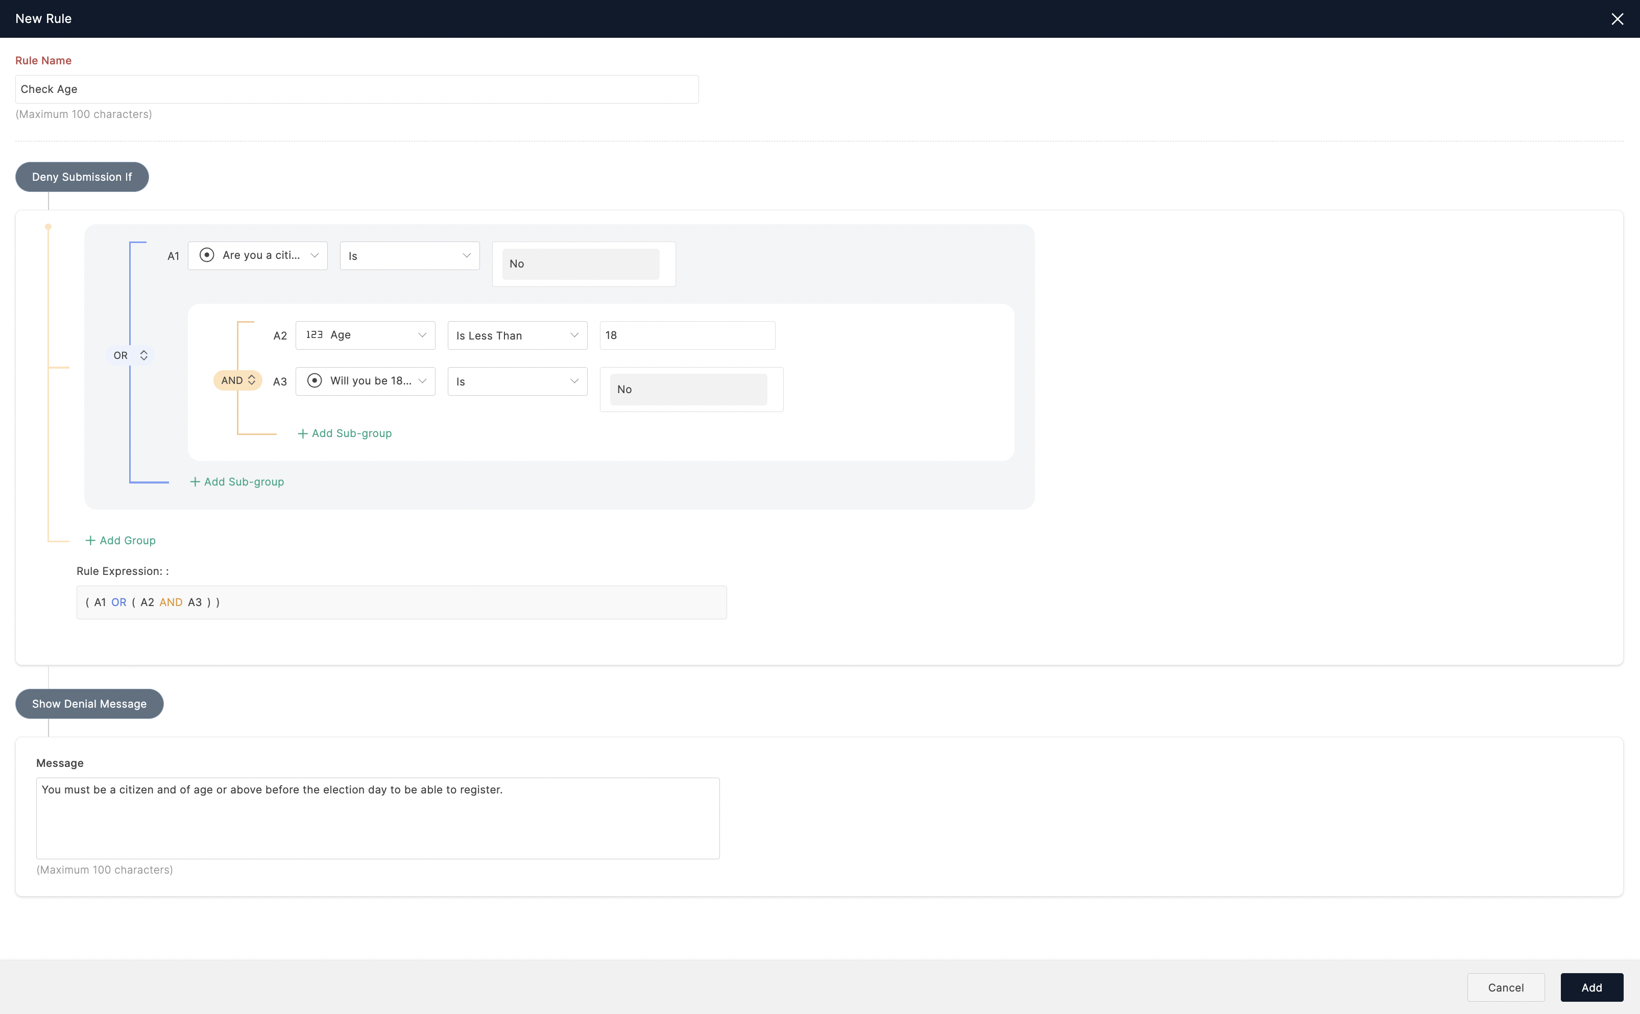This screenshot has height=1014, width=1640.
Task: Click the Show Denial Message pill
Action: pos(89,704)
